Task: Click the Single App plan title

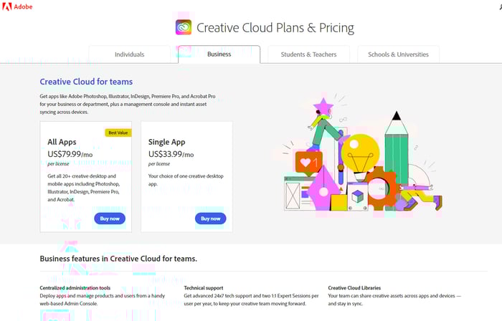Action: [x=168, y=142]
